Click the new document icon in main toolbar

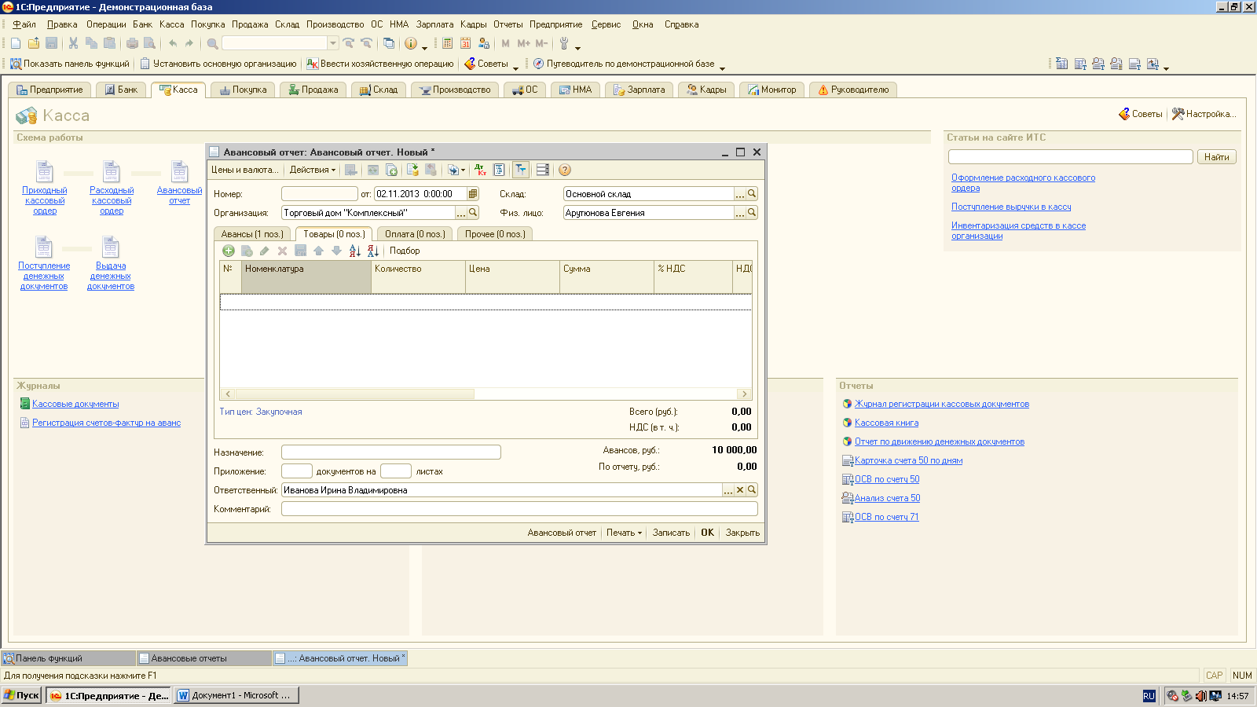(16, 43)
